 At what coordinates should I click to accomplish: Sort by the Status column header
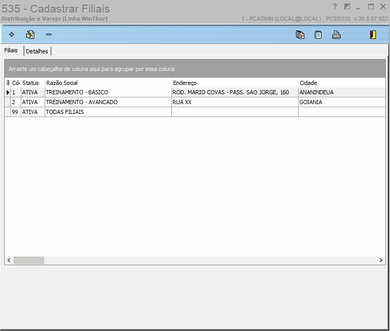33,83
